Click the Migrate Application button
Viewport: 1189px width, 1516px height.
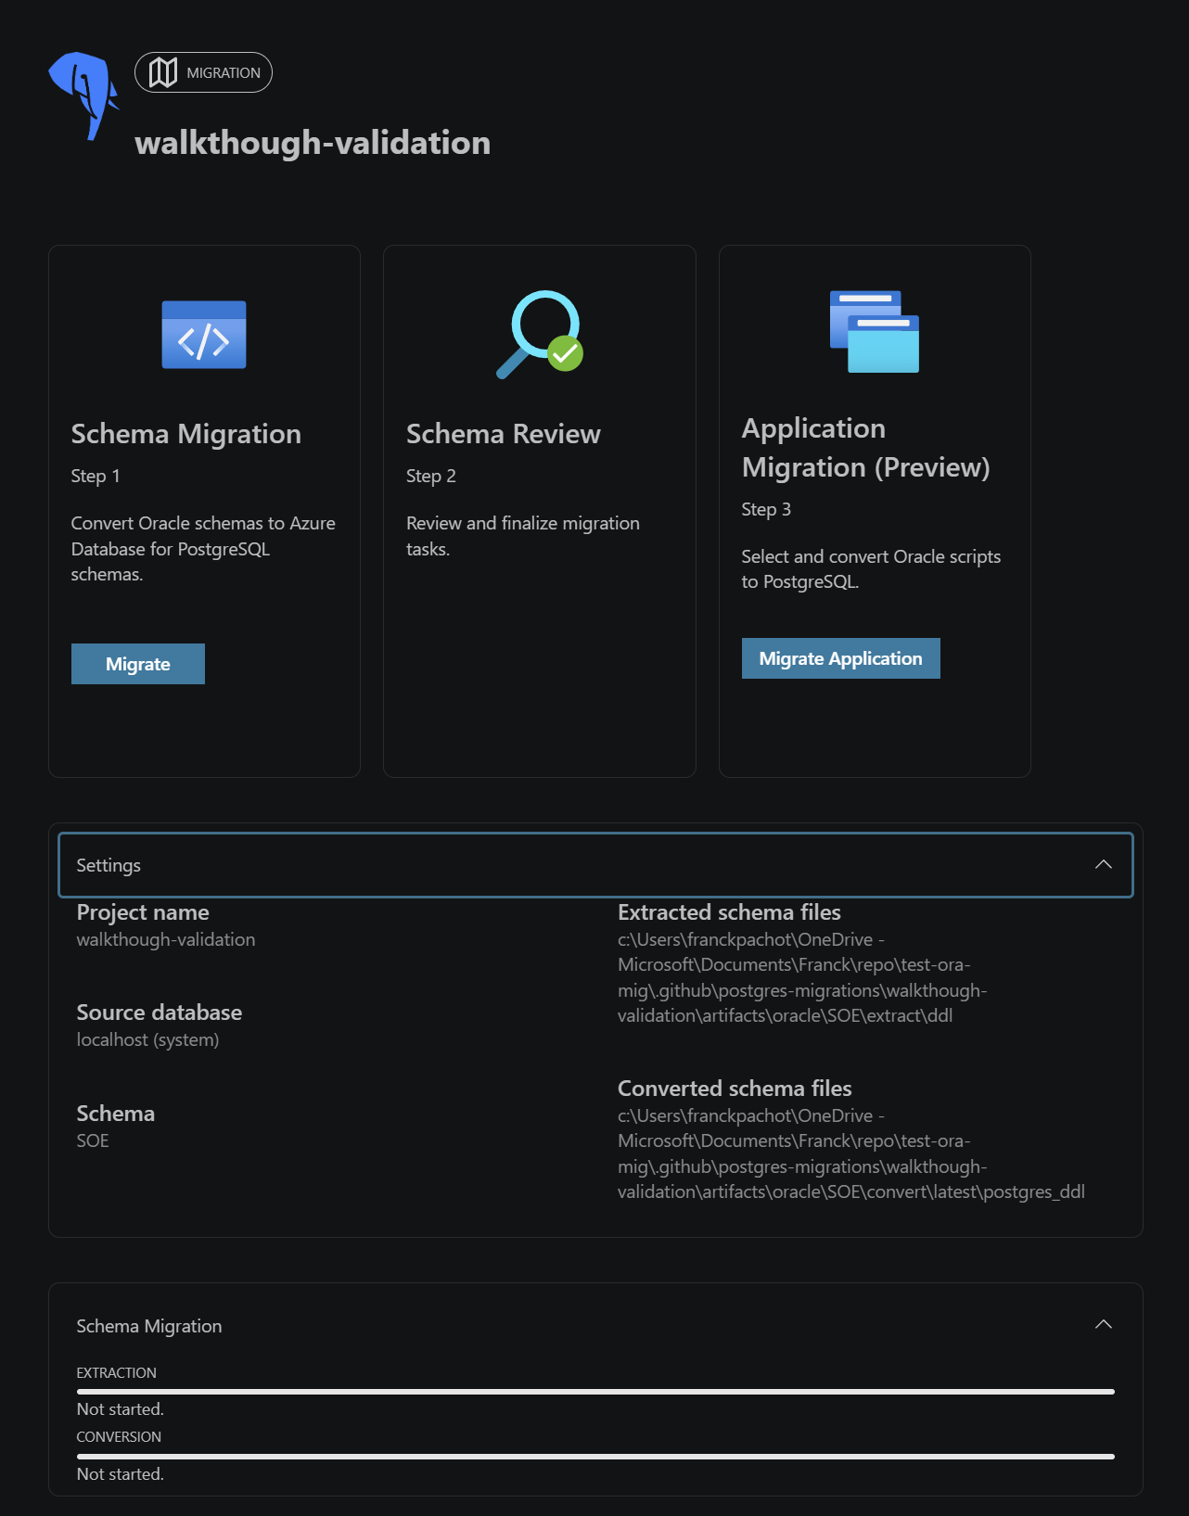pyautogui.click(x=841, y=658)
